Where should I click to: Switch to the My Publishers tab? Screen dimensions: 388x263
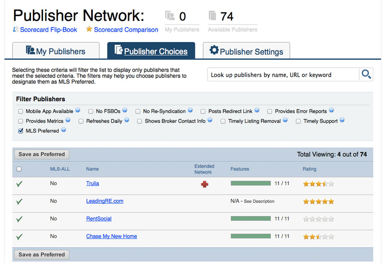pos(56,51)
